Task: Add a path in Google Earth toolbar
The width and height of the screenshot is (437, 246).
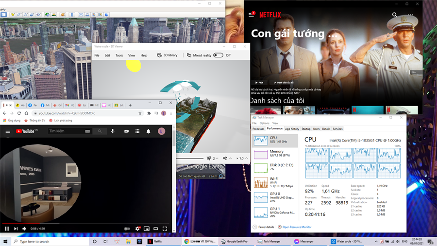Action: tap(25, 15)
